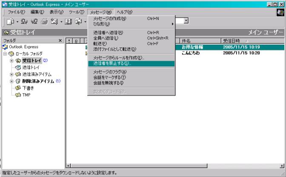
Task: Click the Outlook Express title bar icon
Action: click(x=5, y=4)
